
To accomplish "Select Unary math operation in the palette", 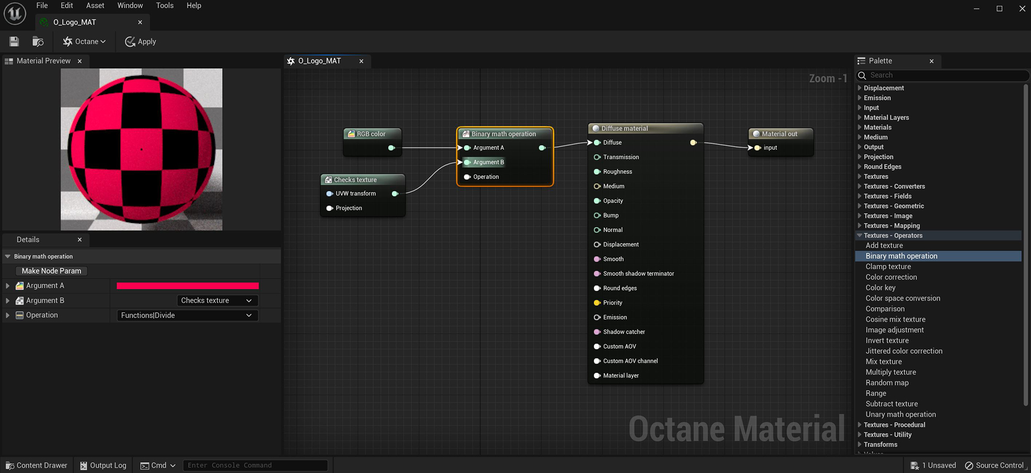I will (901, 415).
